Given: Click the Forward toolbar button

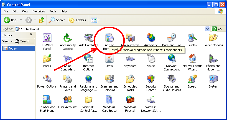Looking at the screenshot, I should pos(29,20).
